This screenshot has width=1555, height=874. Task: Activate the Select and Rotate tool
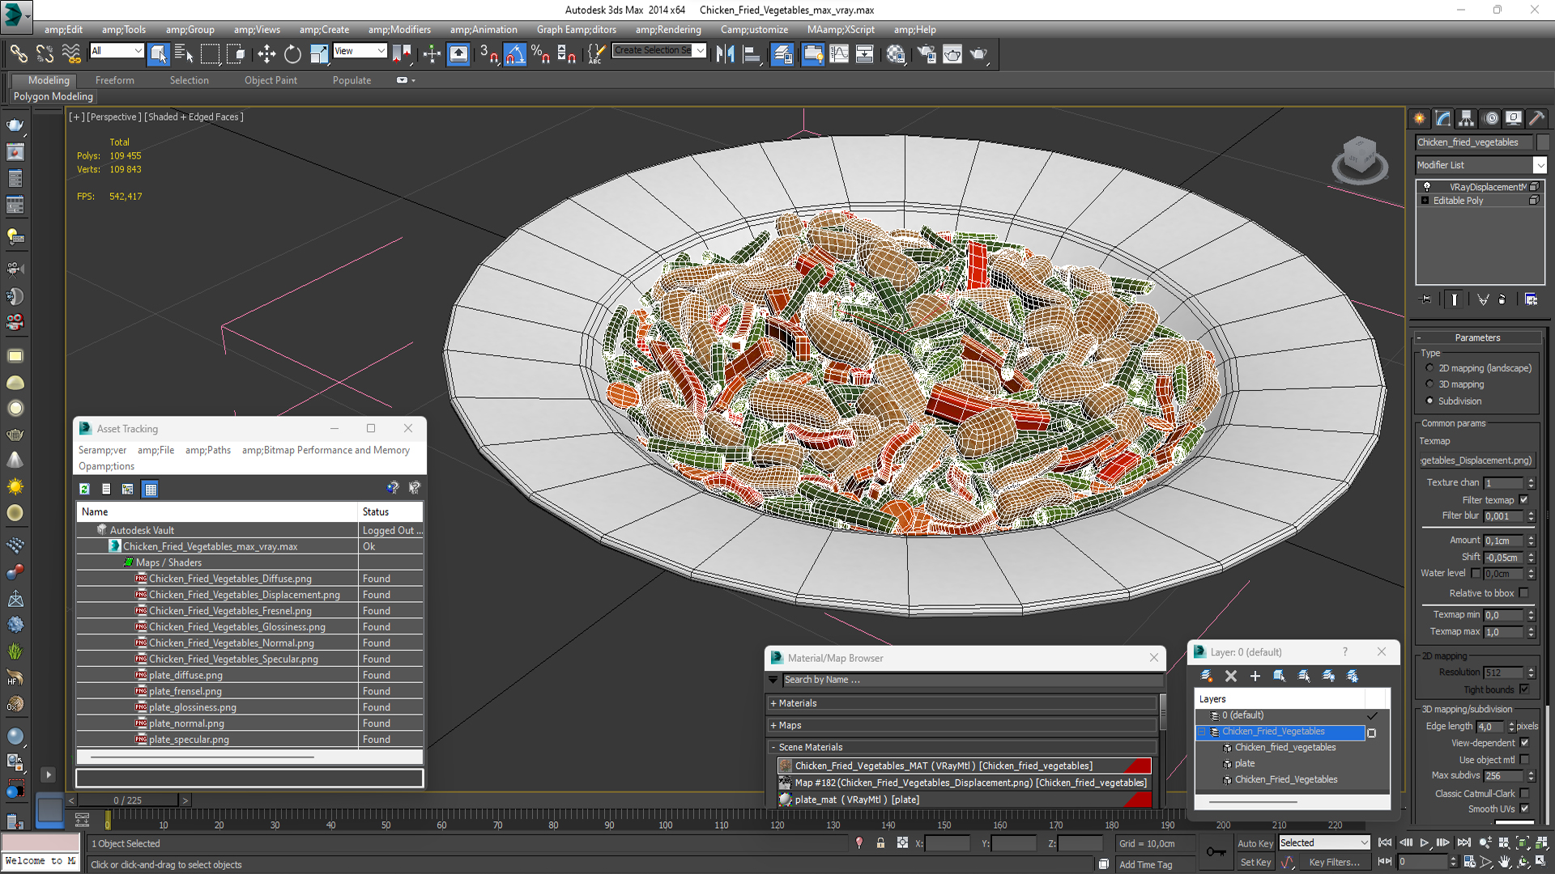pos(292,54)
